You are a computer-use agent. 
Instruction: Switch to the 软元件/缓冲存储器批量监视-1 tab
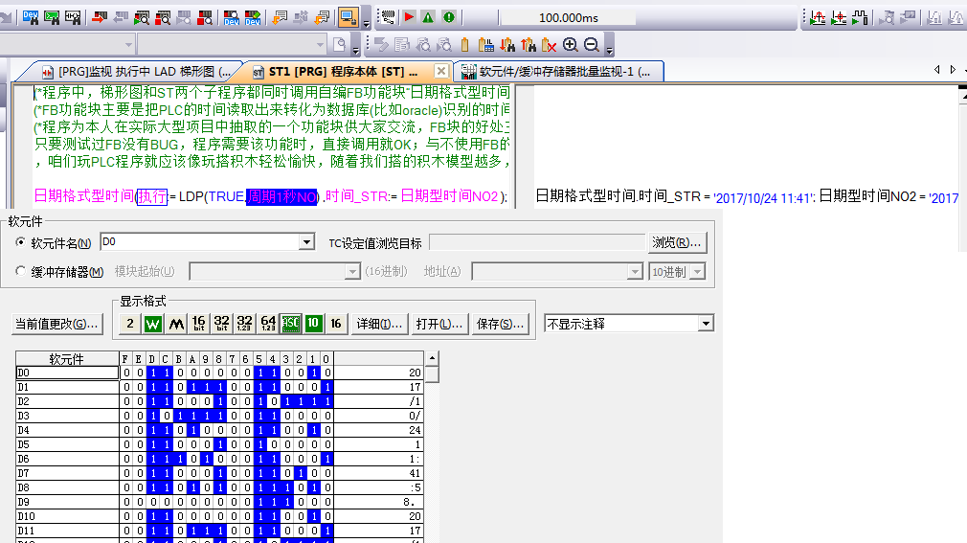pos(557,72)
